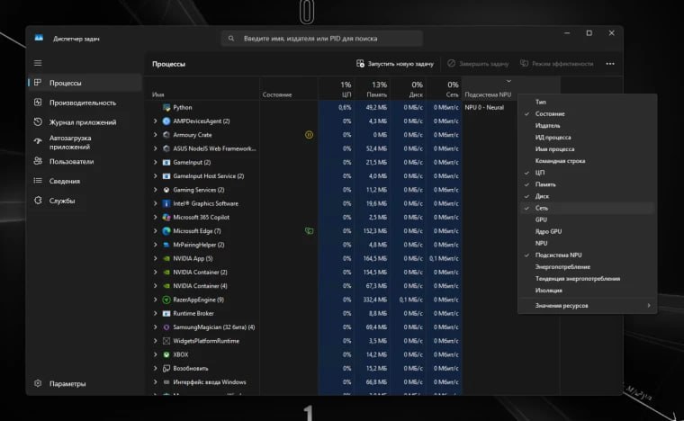
Task: Click Запустить новую задачу button
Action: point(395,64)
